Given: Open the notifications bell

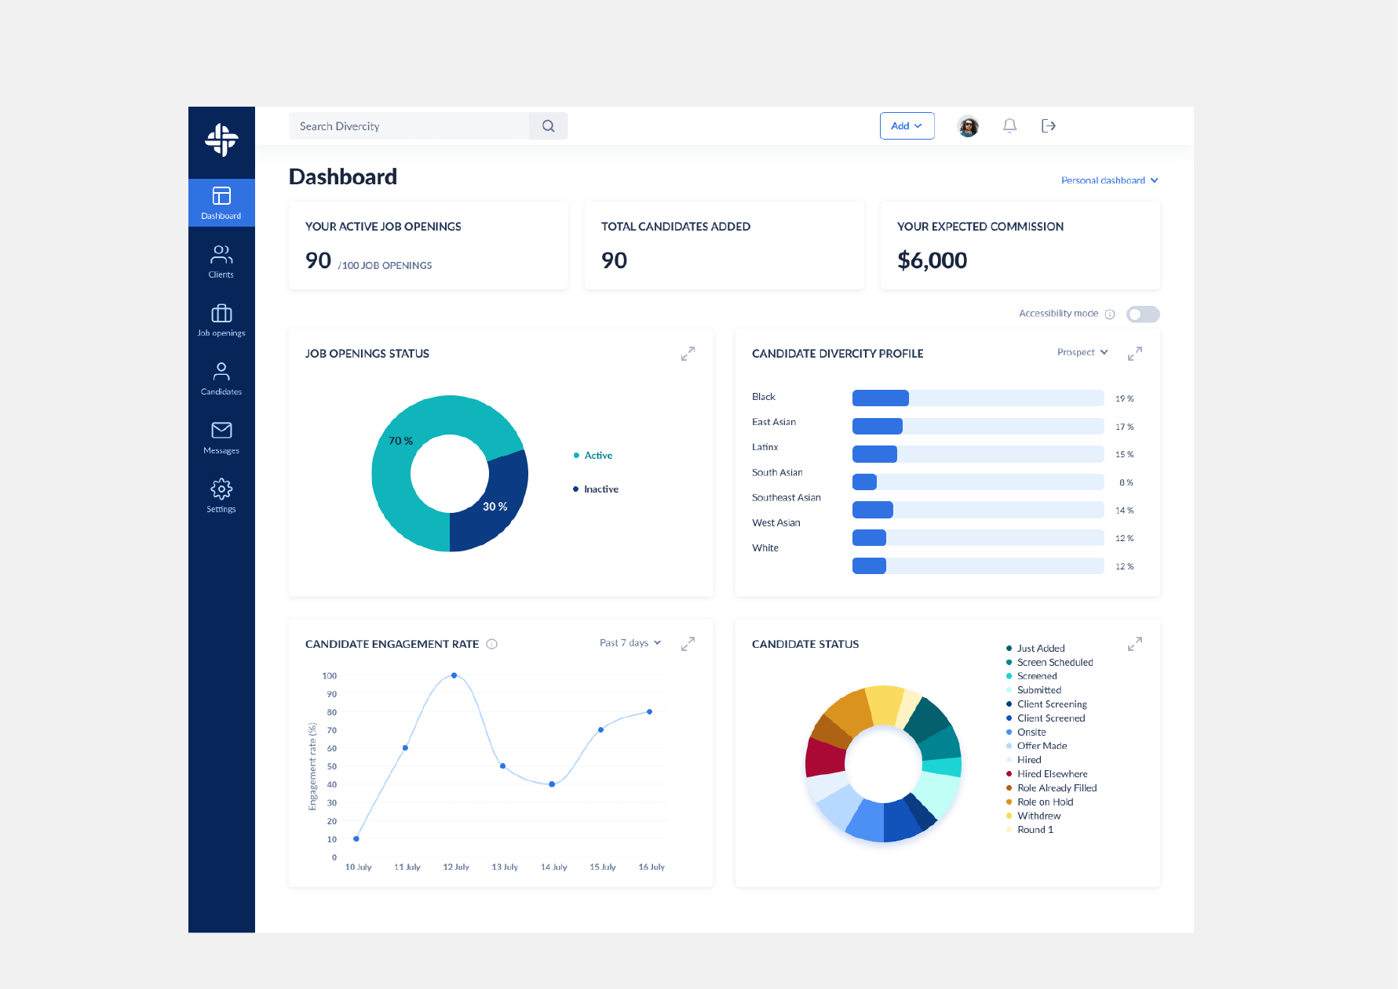Looking at the screenshot, I should tap(1010, 125).
